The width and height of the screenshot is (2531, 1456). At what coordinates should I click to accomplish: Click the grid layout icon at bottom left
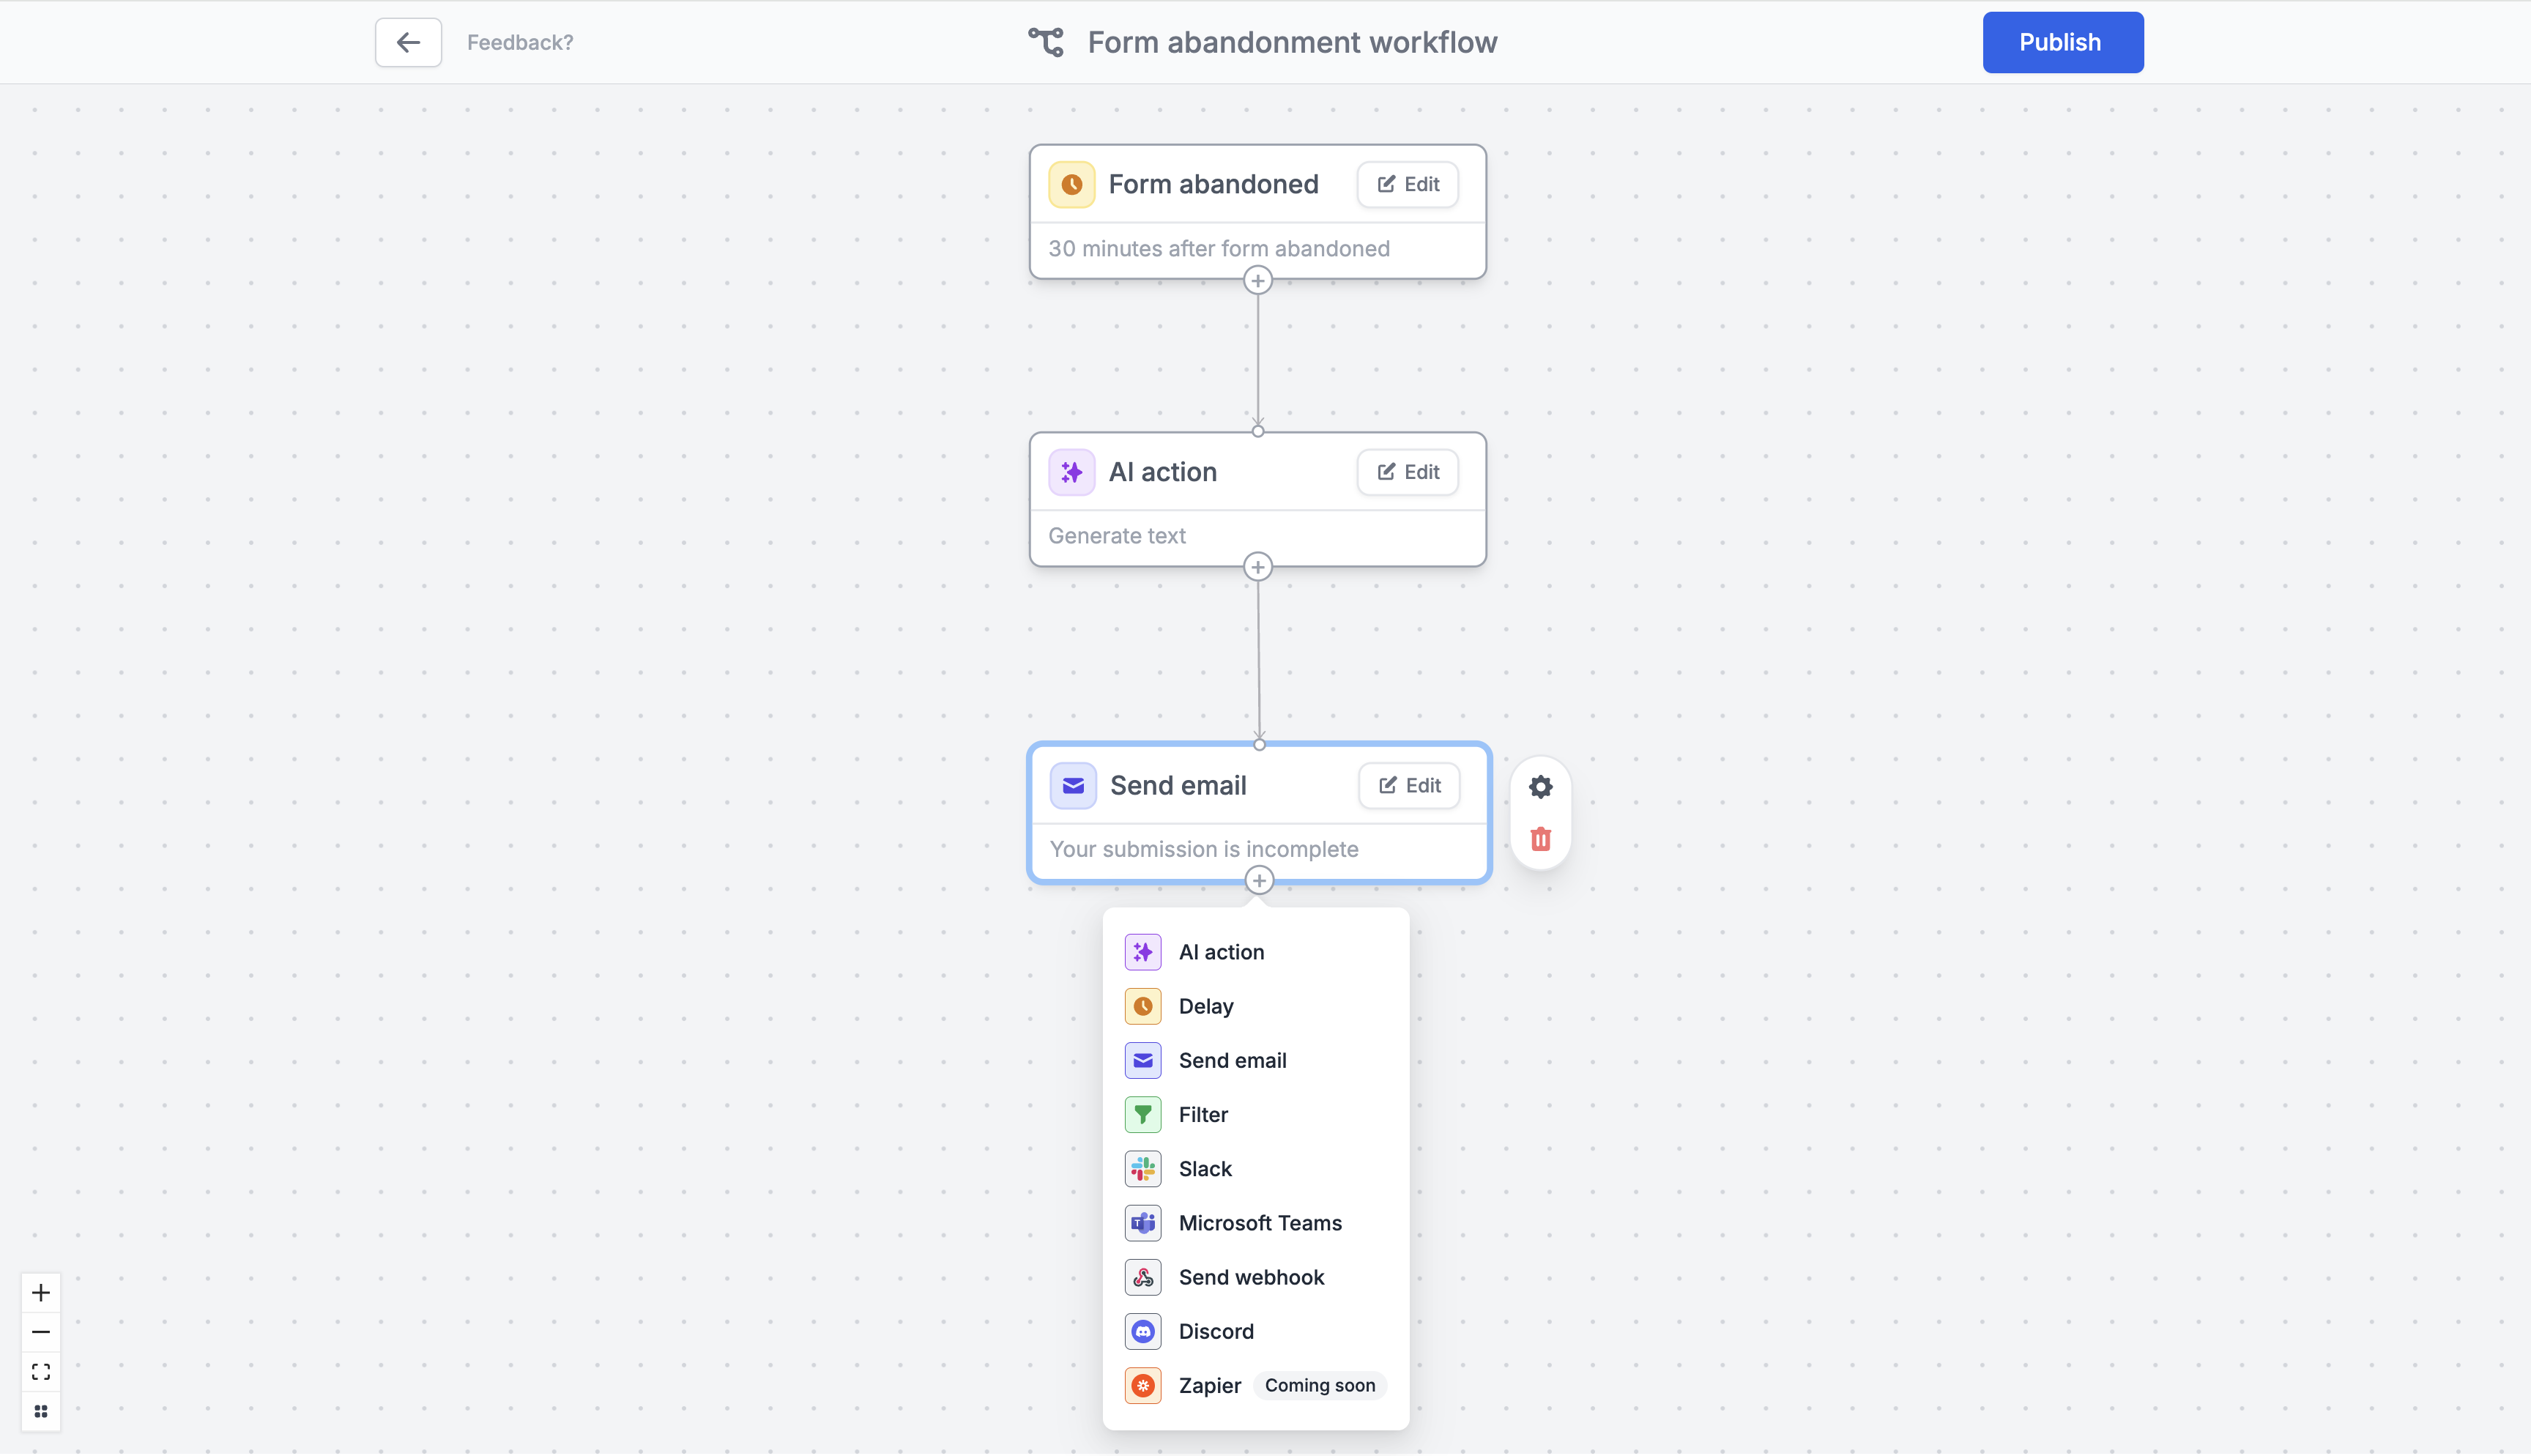pos(41,1411)
